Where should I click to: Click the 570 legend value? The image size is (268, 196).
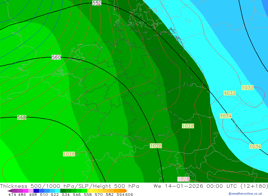pyautogui.click(x=98, y=194)
